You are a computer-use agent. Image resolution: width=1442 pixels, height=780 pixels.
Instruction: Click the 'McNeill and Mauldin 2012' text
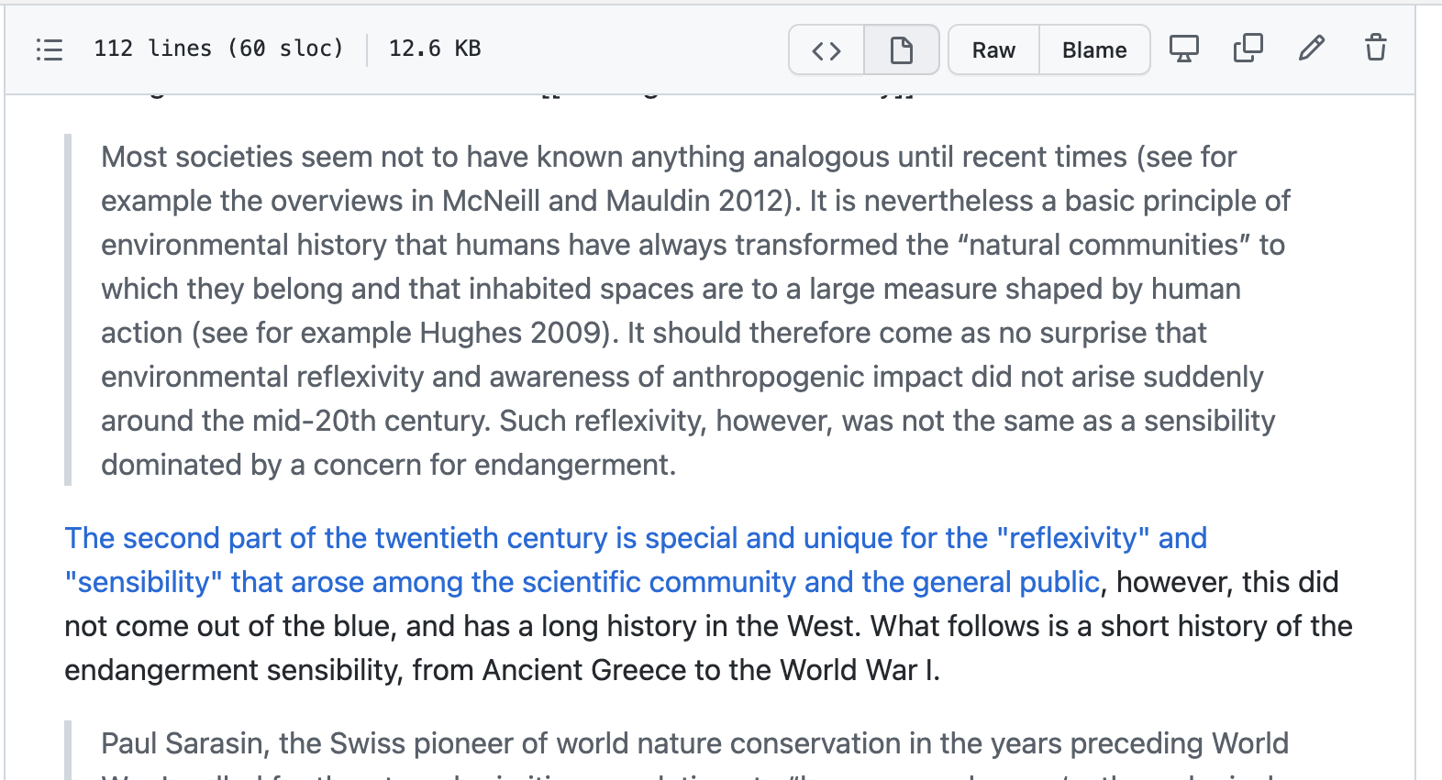613,201
